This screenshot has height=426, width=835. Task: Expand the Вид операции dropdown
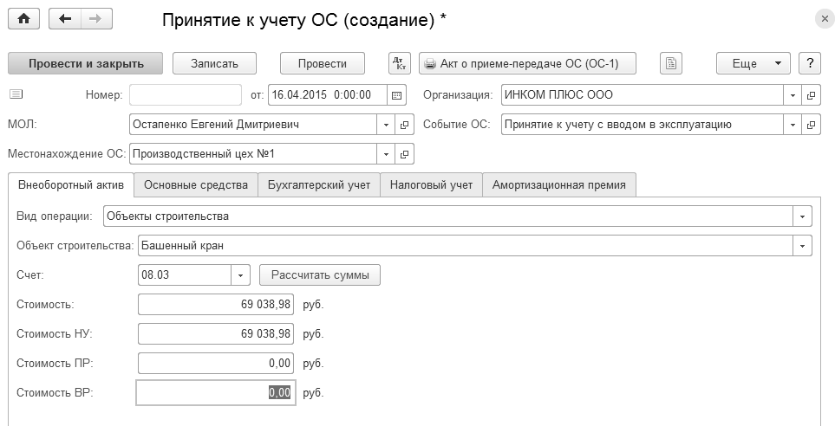tap(803, 216)
